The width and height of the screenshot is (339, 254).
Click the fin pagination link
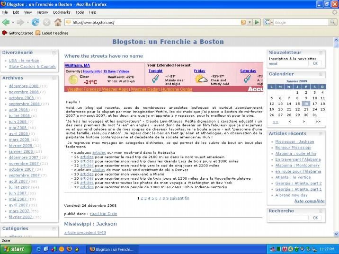pyautogui.click(x=187, y=198)
